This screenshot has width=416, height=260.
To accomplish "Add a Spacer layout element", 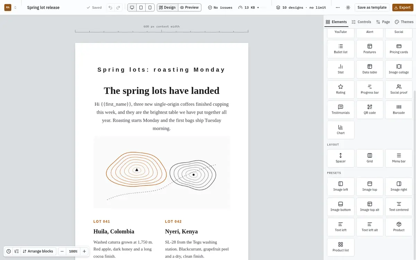I will [341, 158].
